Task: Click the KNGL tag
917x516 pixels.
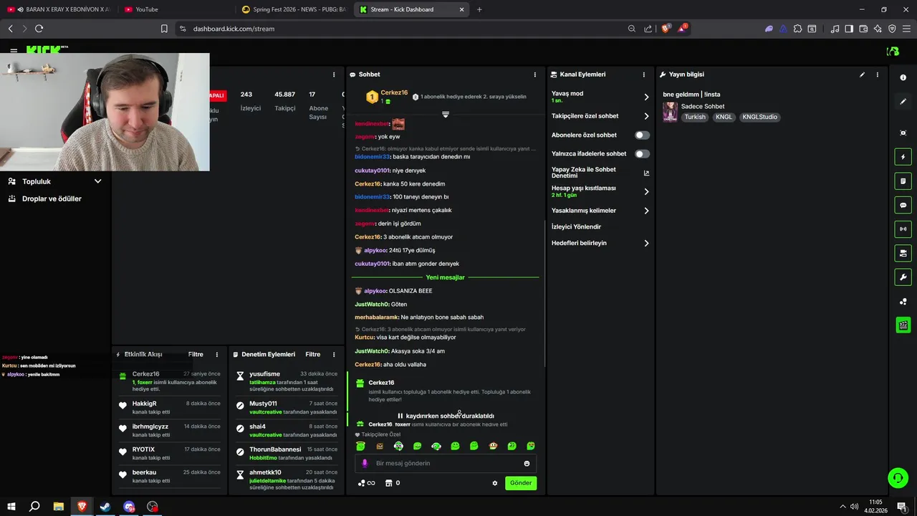Action: pyautogui.click(x=724, y=117)
